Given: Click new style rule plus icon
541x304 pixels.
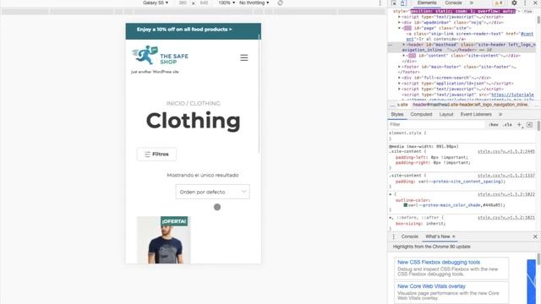Looking at the screenshot, I should coord(519,124).
